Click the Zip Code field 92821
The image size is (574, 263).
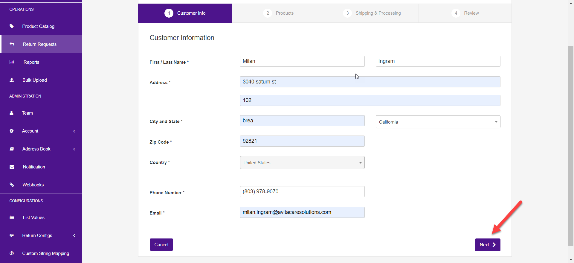(x=302, y=141)
